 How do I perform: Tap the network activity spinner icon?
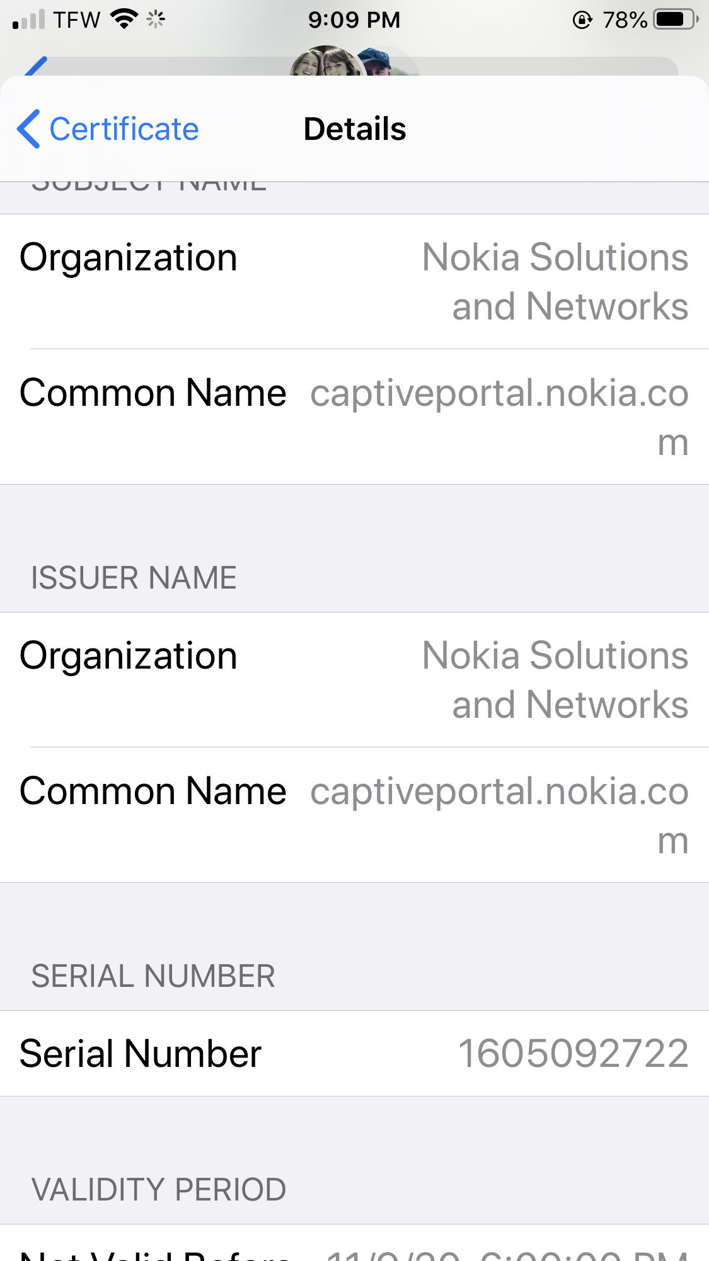155,20
